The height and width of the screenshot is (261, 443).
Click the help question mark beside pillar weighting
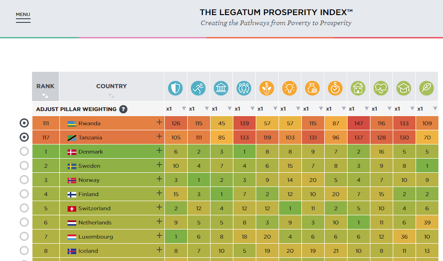point(123,109)
